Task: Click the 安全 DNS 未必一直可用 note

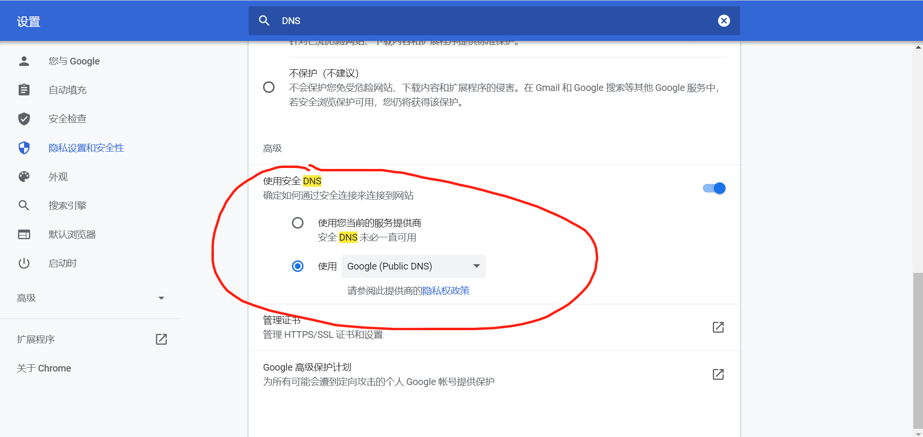Action: [x=367, y=237]
